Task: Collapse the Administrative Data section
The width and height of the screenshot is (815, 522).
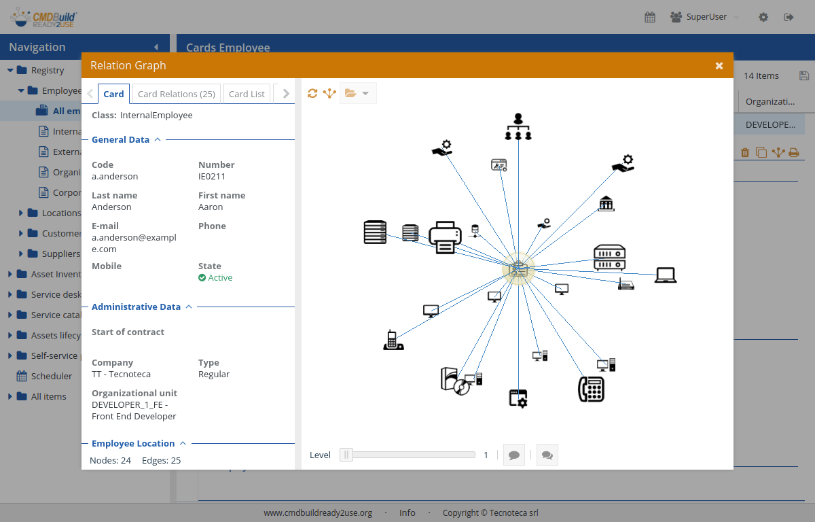Action: click(189, 307)
